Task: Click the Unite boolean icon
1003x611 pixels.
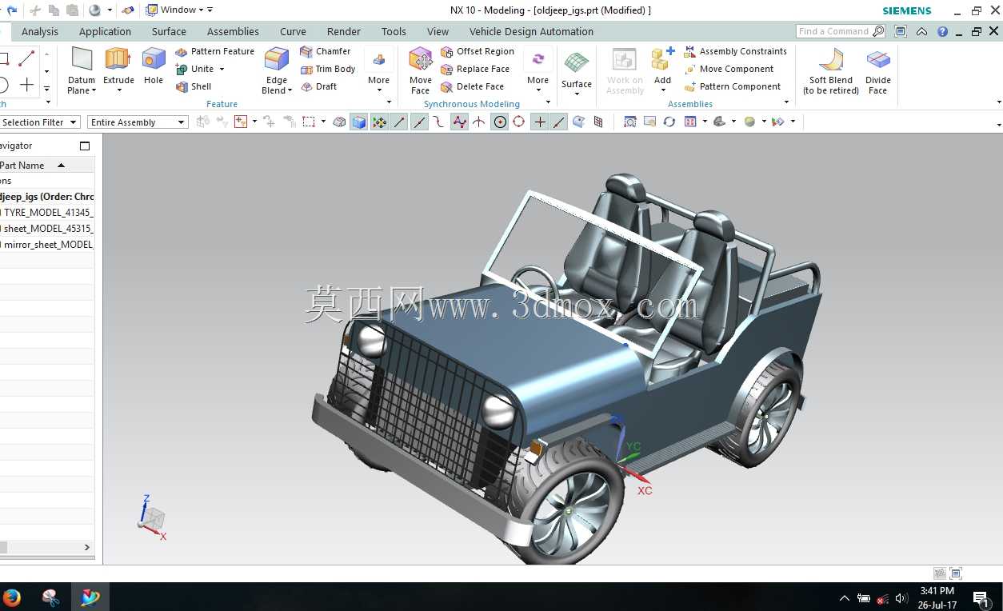Action: pyautogui.click(x=182, y=69)
